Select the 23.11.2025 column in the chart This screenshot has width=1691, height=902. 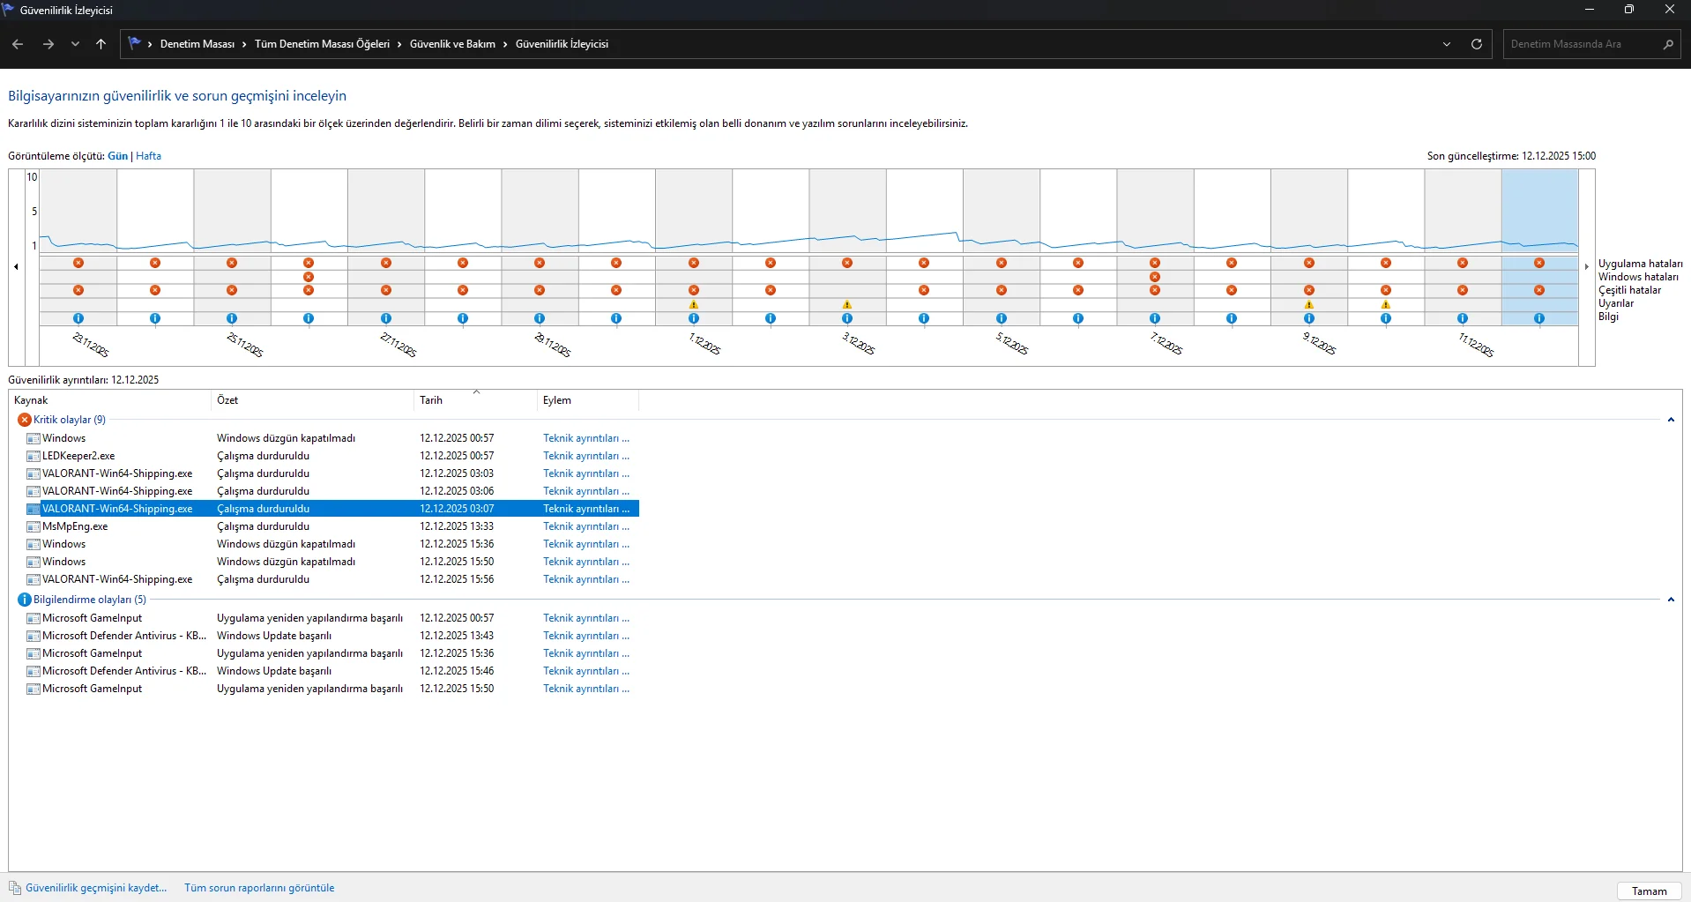click(x=78, y=247)
